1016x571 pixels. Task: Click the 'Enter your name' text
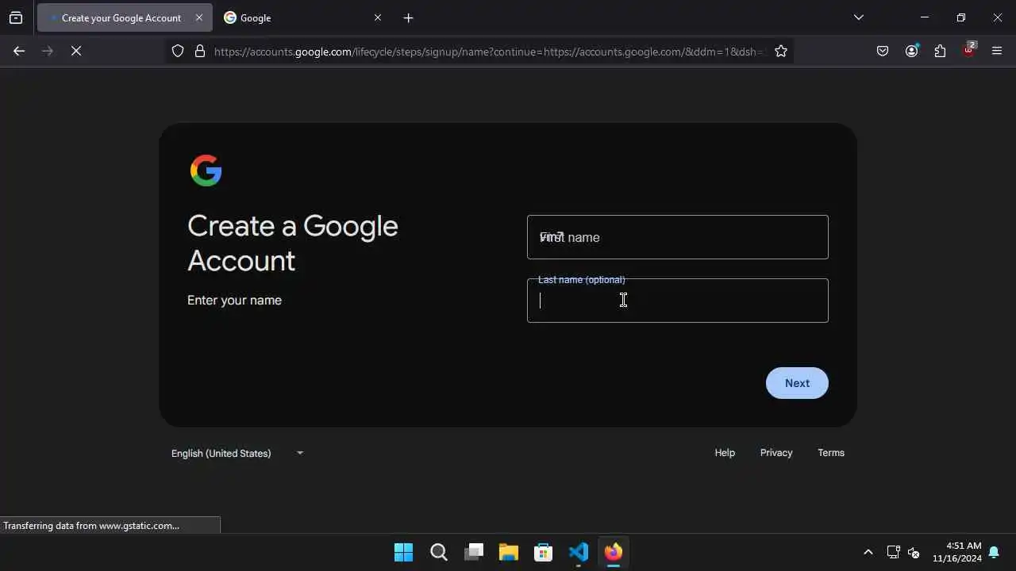pyautogui.click(x=234, y=300)
